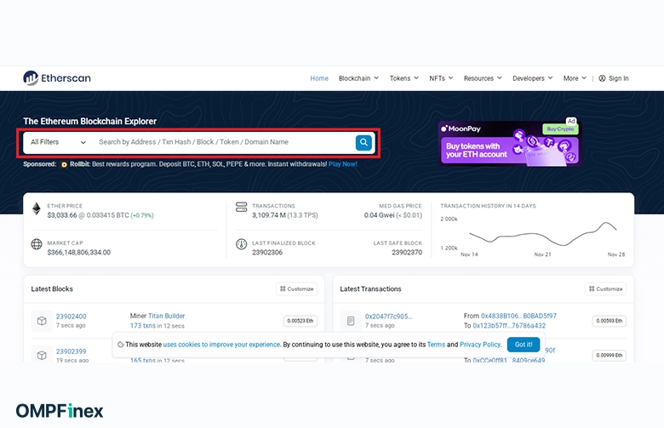Open the Developers menu

pos(532,78)
